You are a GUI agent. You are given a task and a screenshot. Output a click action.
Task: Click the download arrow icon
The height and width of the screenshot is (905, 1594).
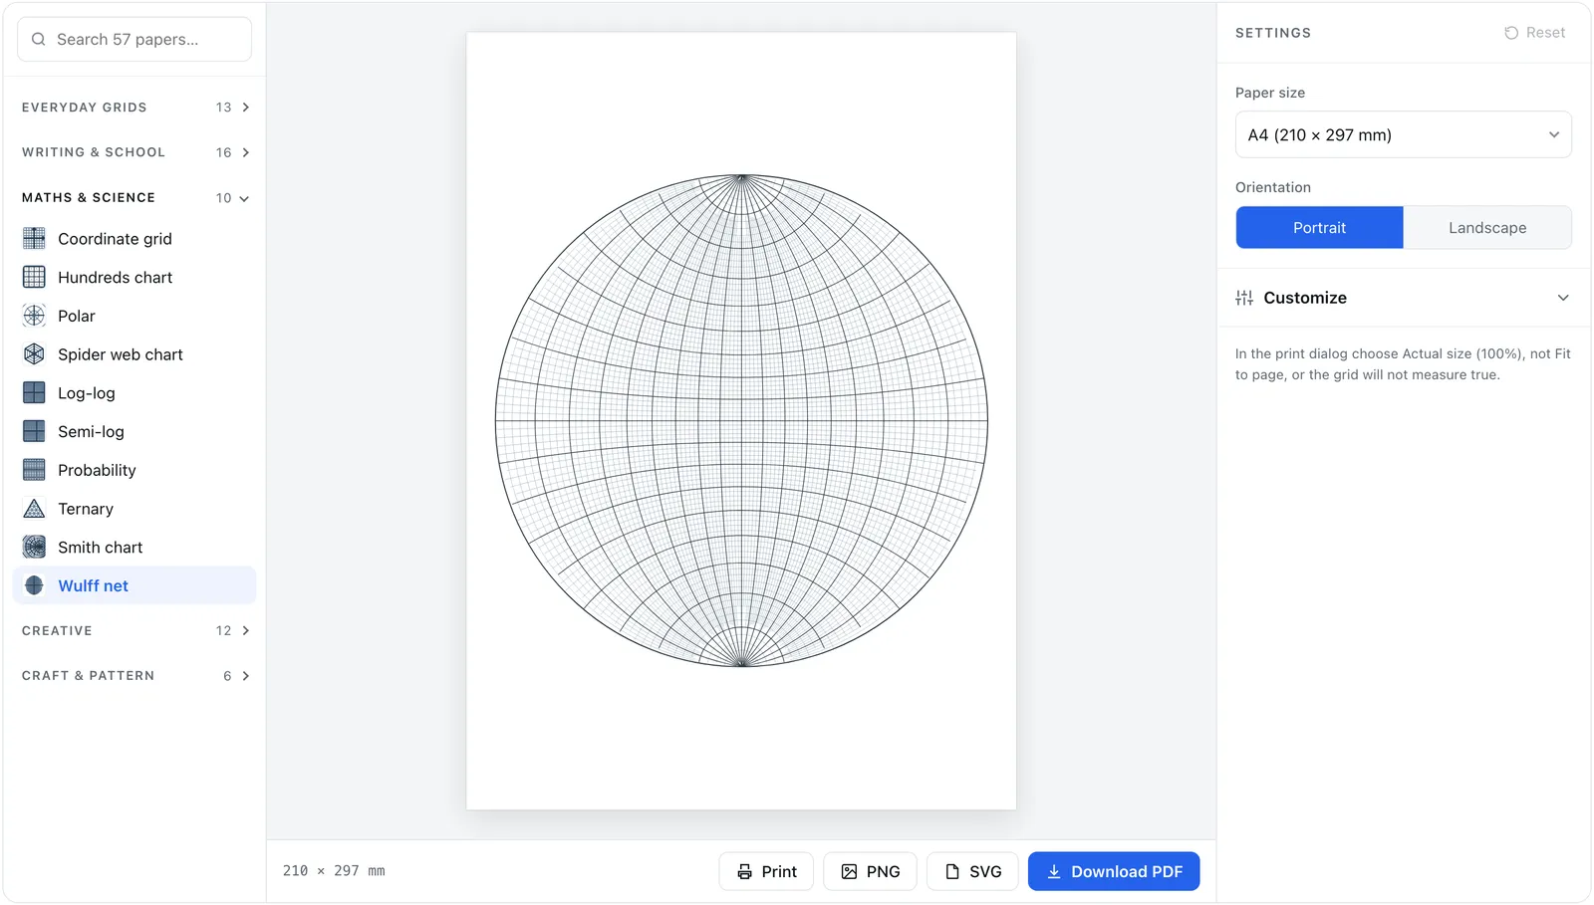click(1054, 872)
